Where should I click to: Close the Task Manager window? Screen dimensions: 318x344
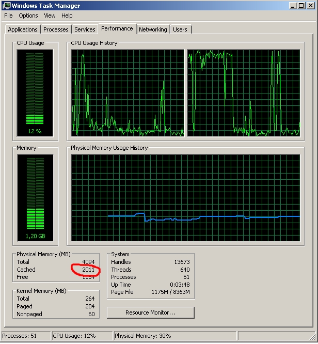pos(311,6)
